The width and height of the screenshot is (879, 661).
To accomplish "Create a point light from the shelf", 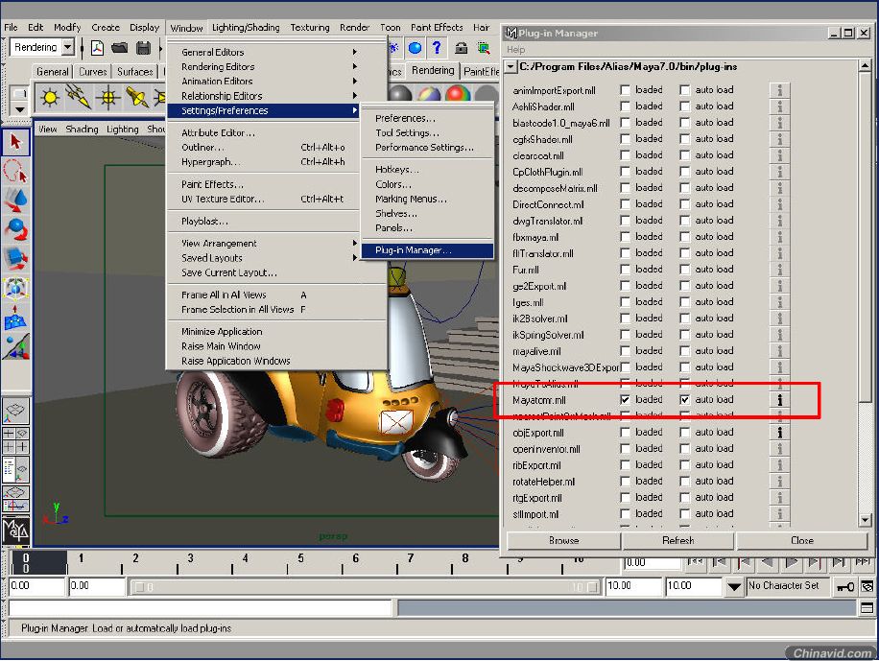I will click(x=107, y=98).
